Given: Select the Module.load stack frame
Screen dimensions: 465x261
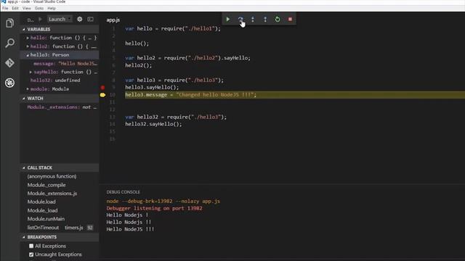Looking at the screenshot, I should 60,202.
